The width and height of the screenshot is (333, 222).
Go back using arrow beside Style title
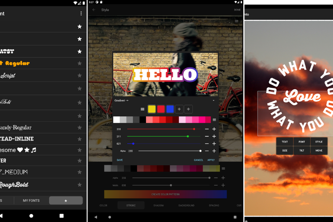point(94,10)
